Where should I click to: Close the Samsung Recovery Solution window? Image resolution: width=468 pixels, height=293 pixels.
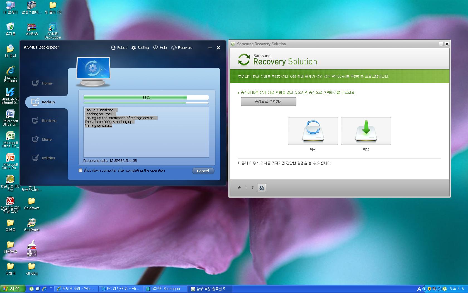click(x=447, y=44)
